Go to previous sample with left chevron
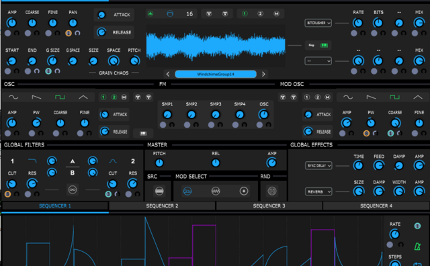Viewport: 430px width, 266px height. (x=168, y=74)
